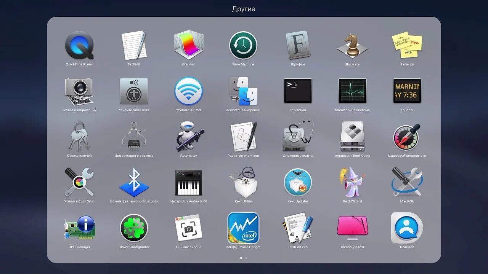
Task: Launch TextEdit from the folder
Action: 134,45
